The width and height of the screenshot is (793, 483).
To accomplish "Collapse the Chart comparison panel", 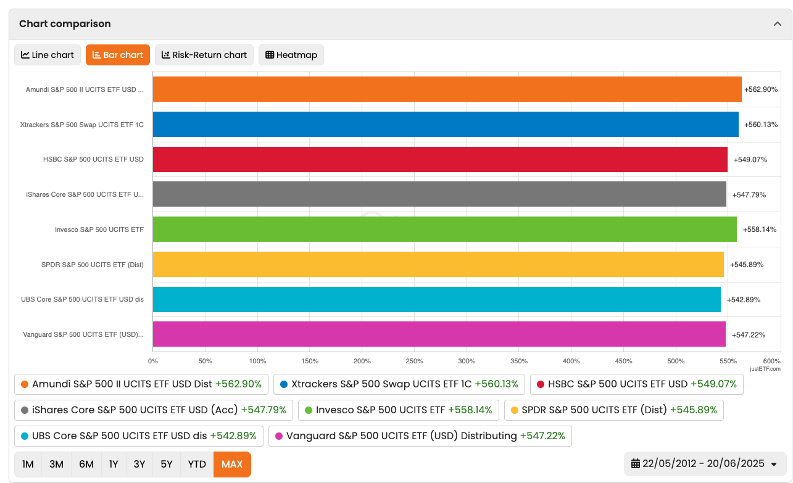I will (777, 24).
